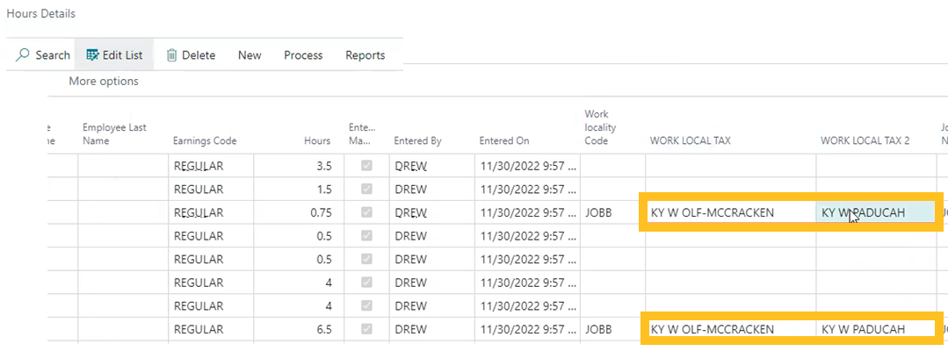Image resolution: width=948 pixels, height=351 pixels.
Task: Toggle Entered Manually checkbox for 3.5 hours row
Action: [366, 166]
